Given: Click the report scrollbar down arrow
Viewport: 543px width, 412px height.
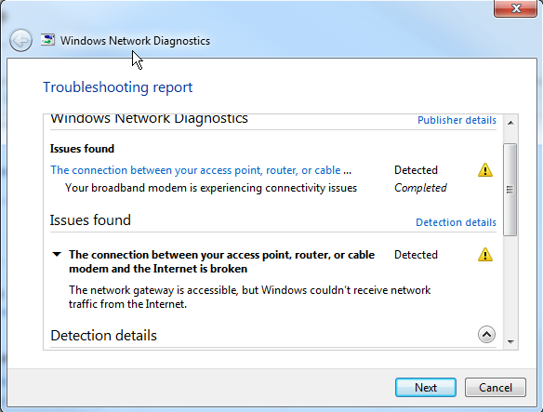Looking at the screenshot, I should (510, 341).
